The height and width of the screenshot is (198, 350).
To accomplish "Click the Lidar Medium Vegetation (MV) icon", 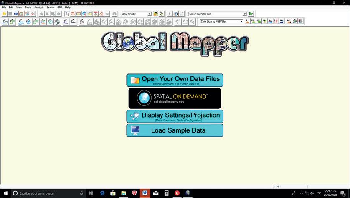I will pos(259,21).
